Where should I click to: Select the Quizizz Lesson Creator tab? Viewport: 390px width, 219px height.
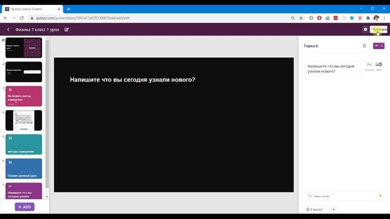click(32, 9)
